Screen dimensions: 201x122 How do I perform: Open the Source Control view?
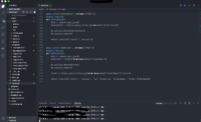point(3,20)
